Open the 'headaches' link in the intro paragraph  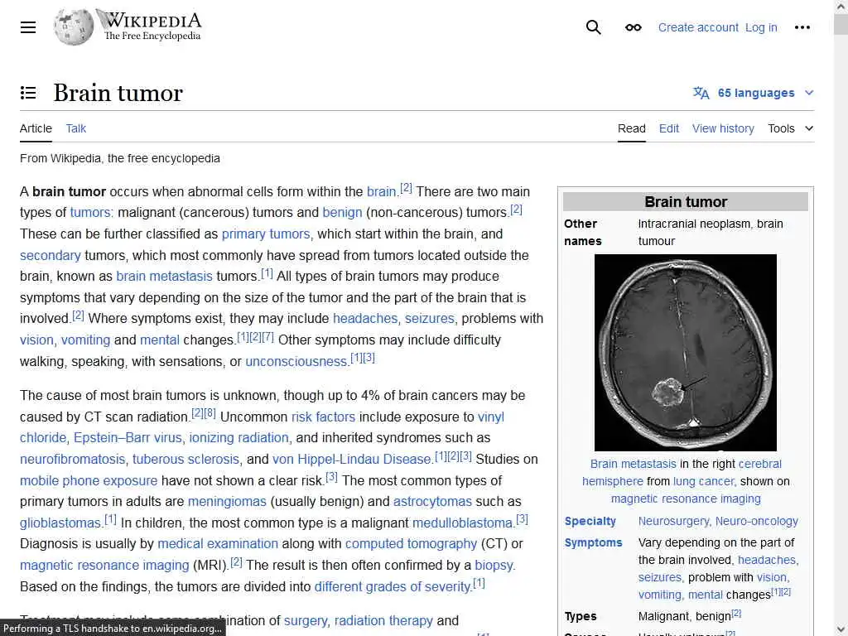click(365, 319)
